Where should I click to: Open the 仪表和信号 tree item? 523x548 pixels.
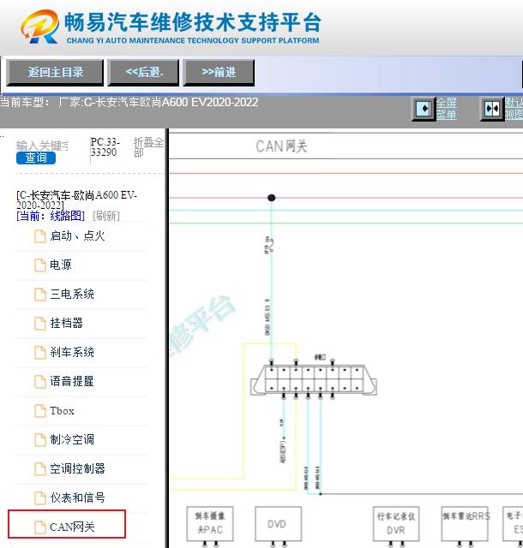(77, 497)
